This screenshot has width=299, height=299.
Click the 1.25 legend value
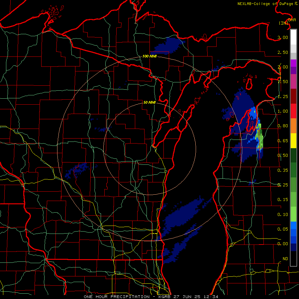[x=283, y=96]
